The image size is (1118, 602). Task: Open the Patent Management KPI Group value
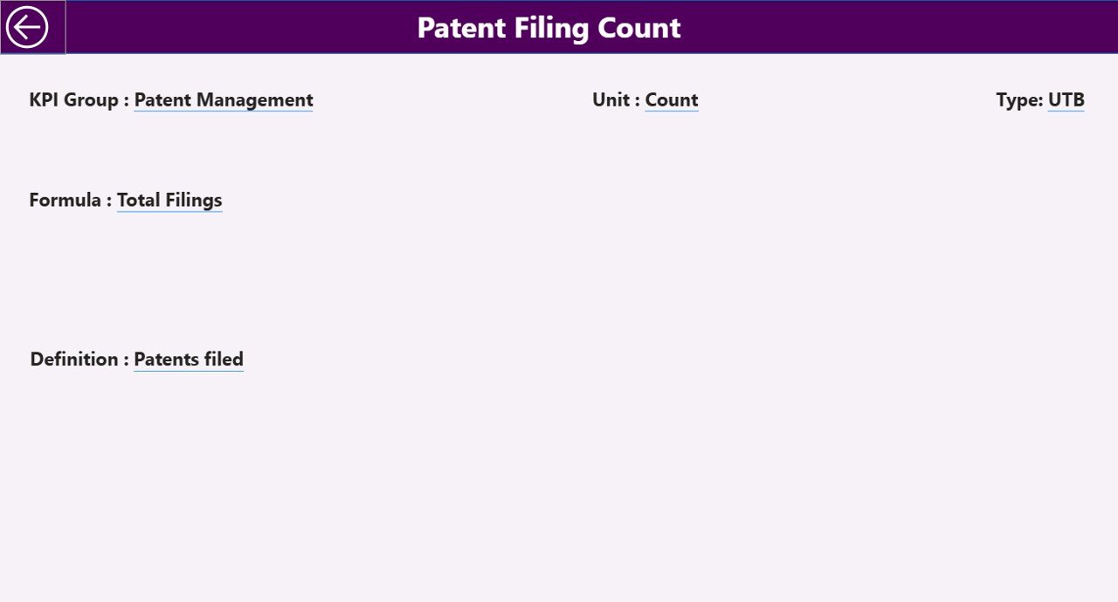[x=223, y=99]
